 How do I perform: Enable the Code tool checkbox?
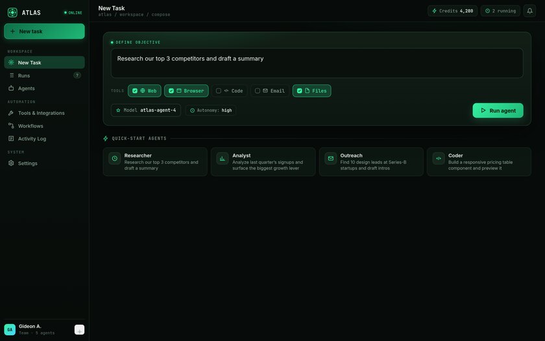point(219,91)
